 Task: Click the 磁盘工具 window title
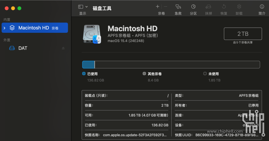coord(102,8)
